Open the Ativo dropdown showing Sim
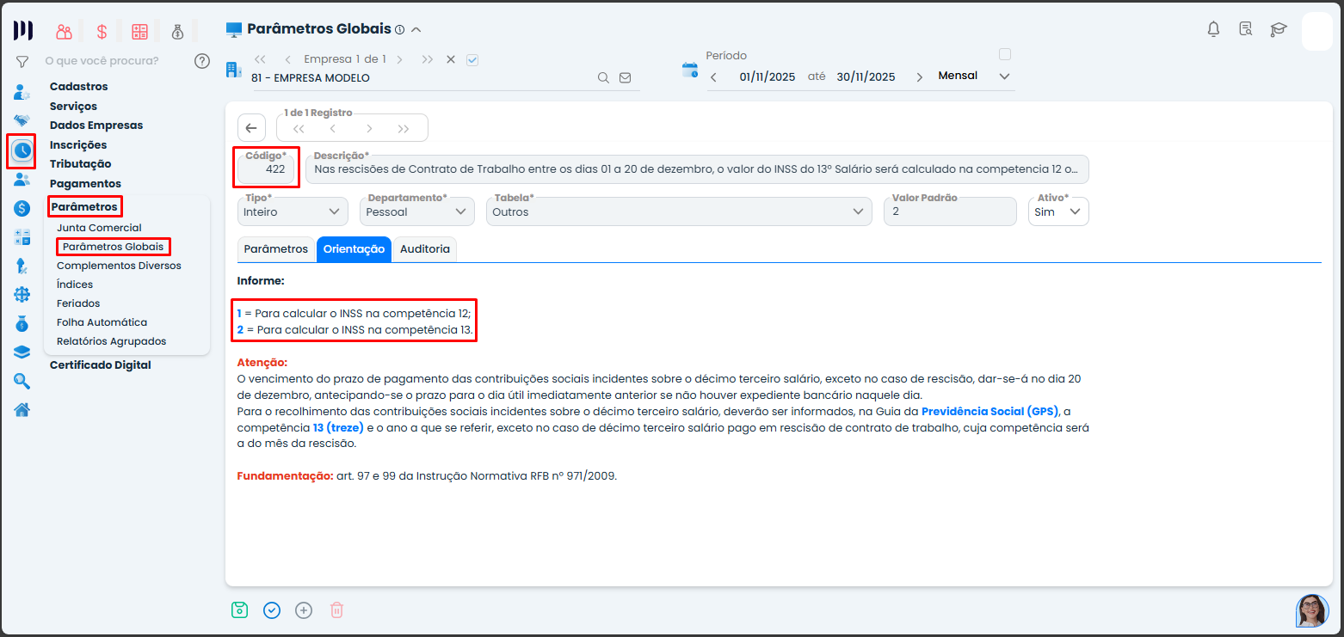 [1058, 211]
